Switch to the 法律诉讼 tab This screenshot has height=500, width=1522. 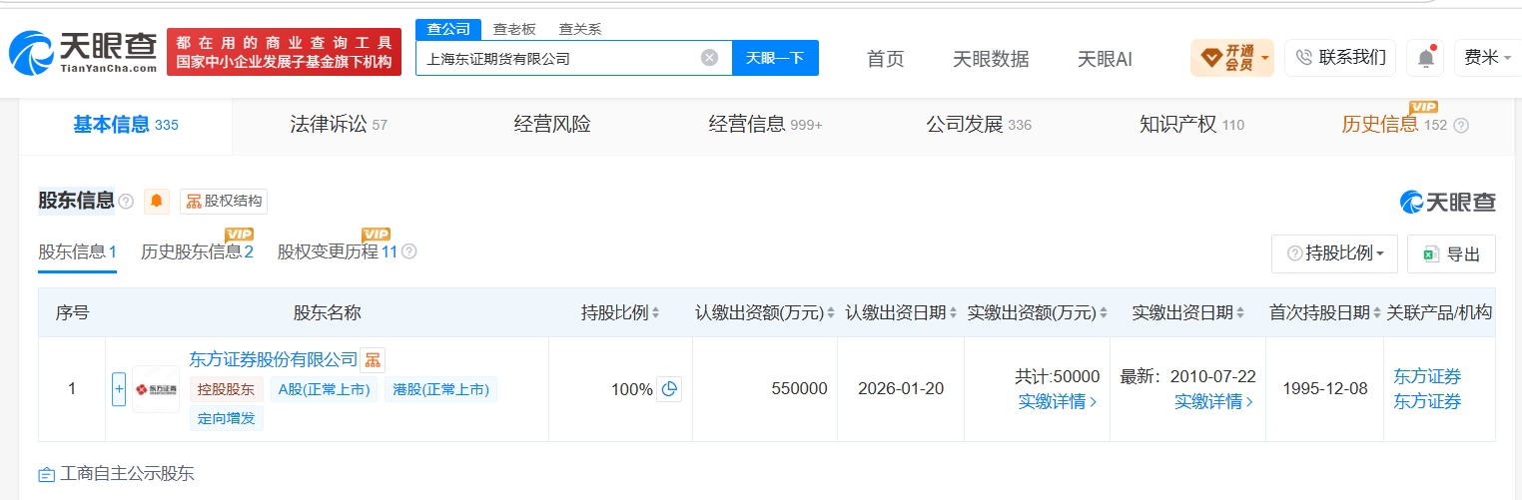pyautogui.click(x=339, y=125)
